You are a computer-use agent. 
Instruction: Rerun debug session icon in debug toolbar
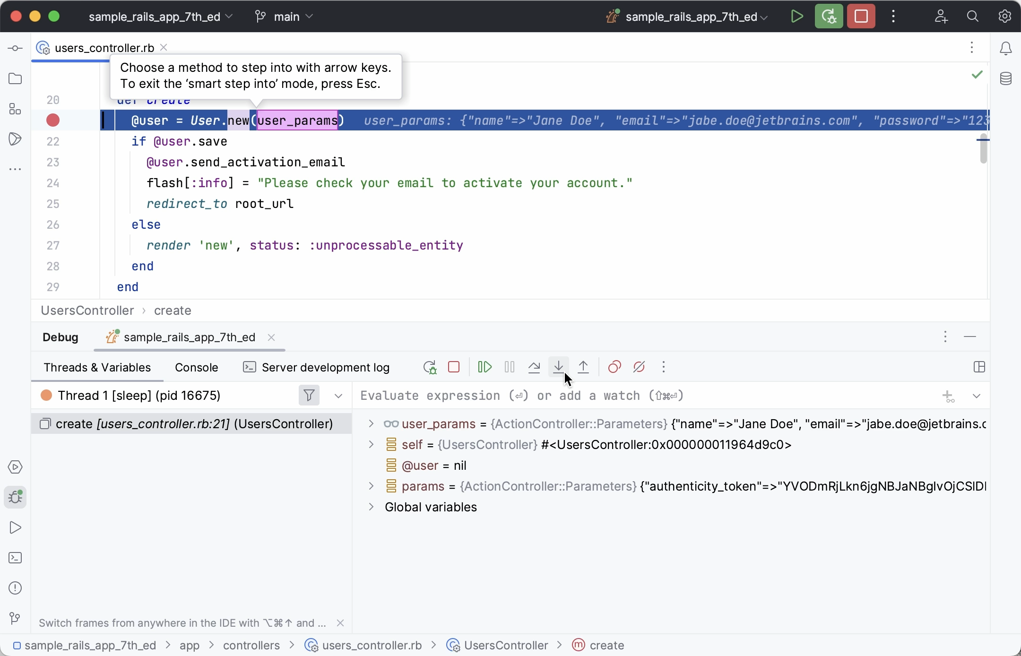point(430,367)
